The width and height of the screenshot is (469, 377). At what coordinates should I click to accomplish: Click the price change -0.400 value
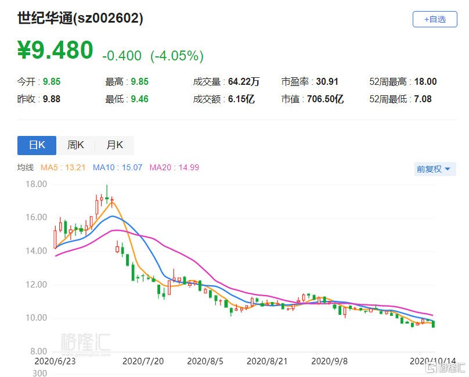[122, 56]
